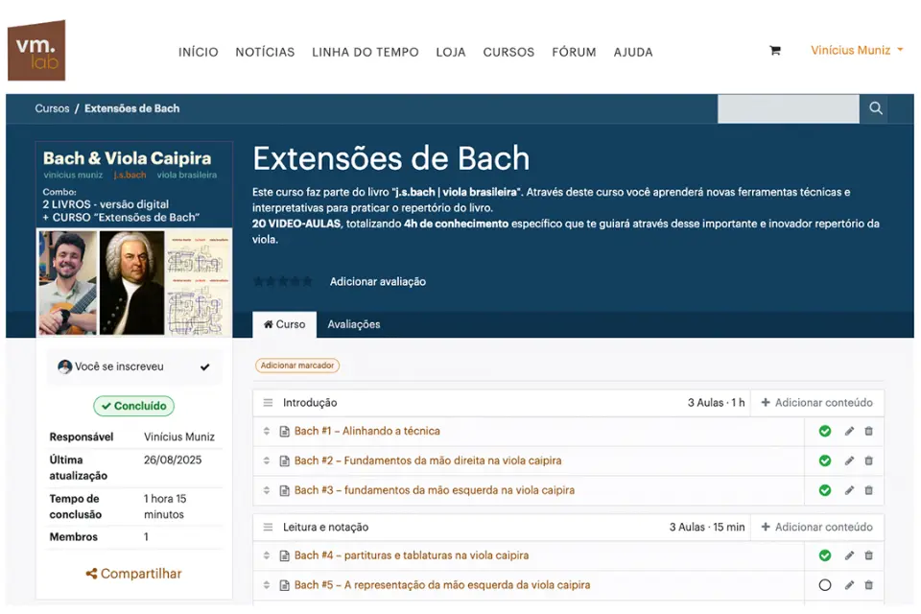Click the checkmark beside "Você se inscreveu"
This screenshot has height=614, width=921.
point(203,366)
